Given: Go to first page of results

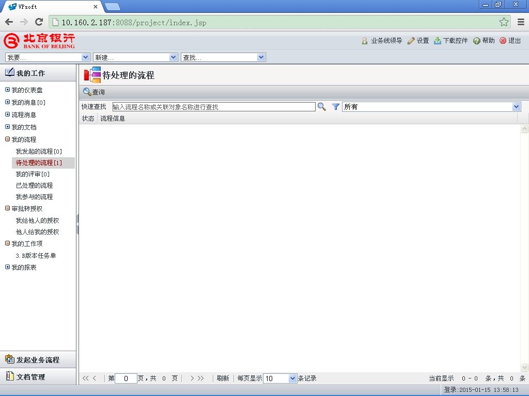Looking at the screenshot, I should tap(85, 378).
